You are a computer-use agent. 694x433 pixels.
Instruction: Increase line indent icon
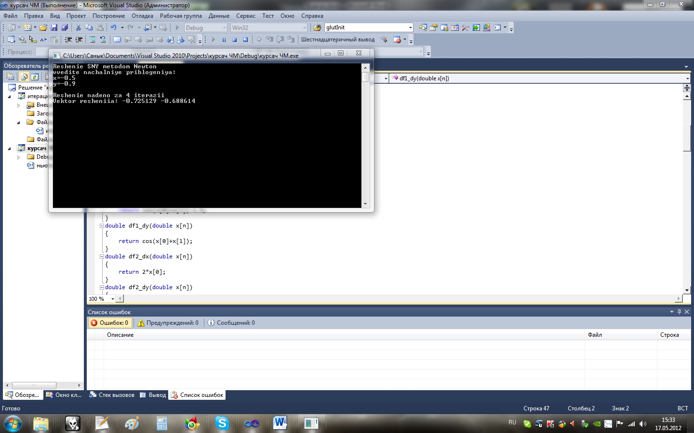pos(79,39)
